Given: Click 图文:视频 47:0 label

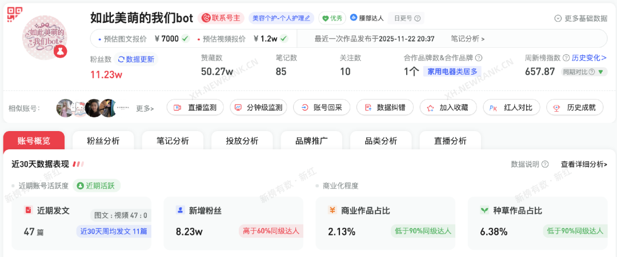Looking at the screenshot, I should tap(121, 215).
